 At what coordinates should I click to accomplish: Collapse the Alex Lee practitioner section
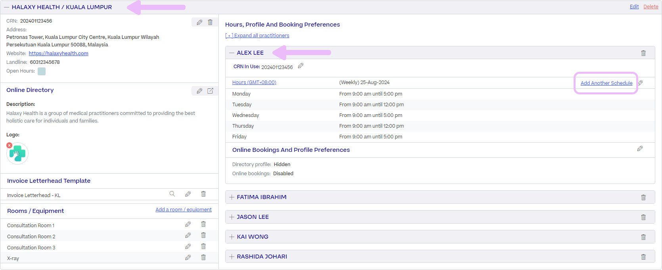coord(232,53)
